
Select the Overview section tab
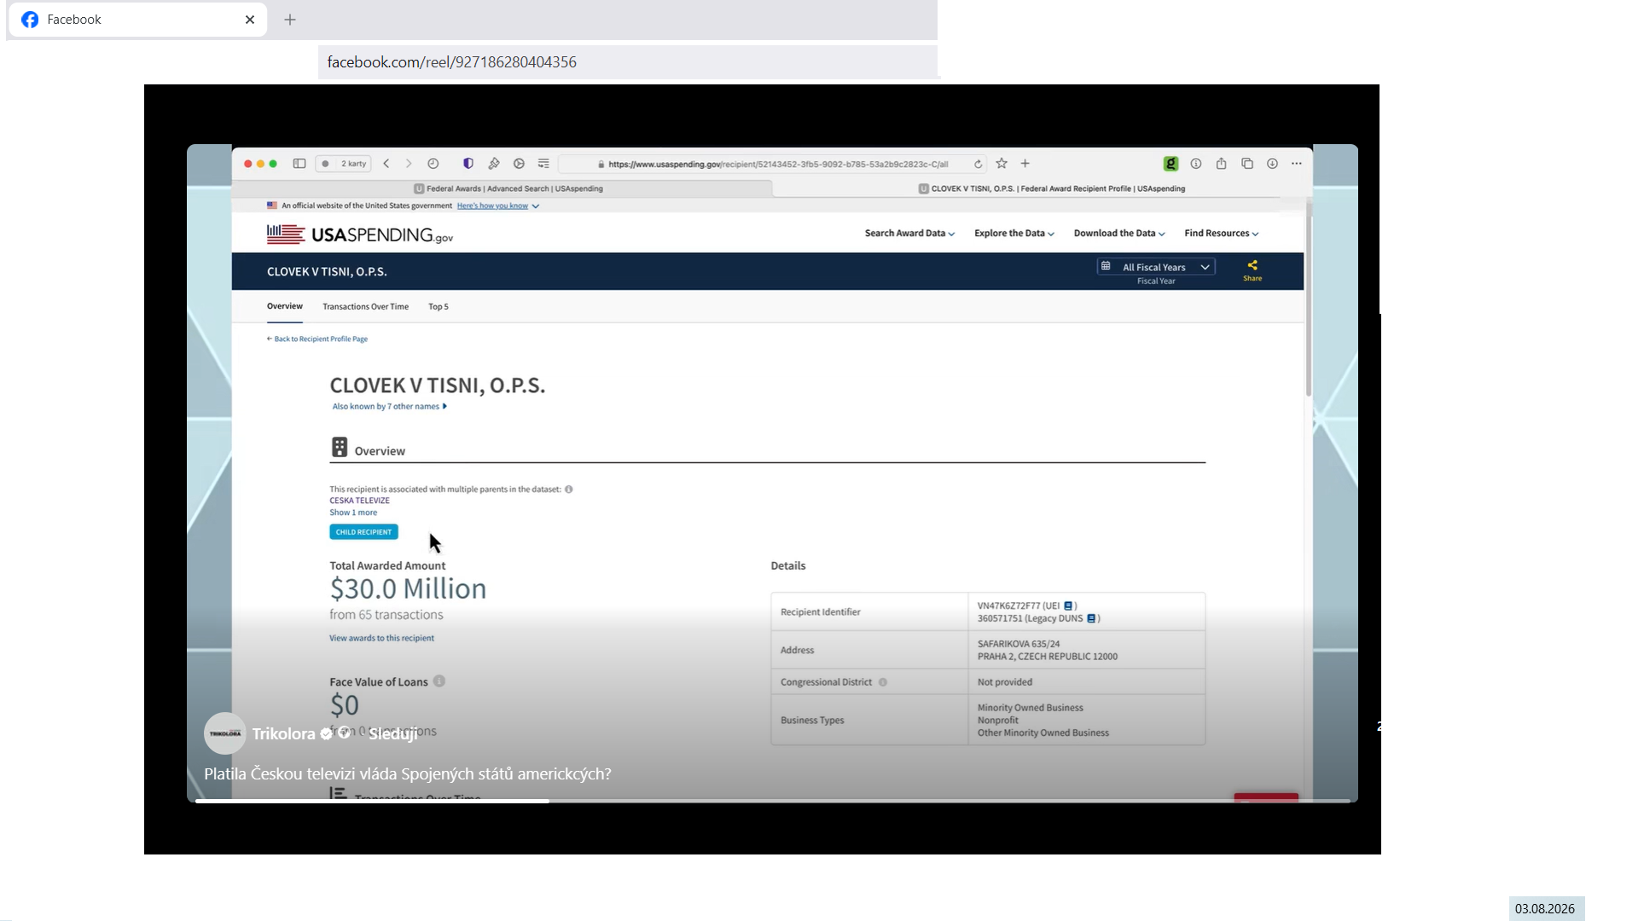coord(285,306)
